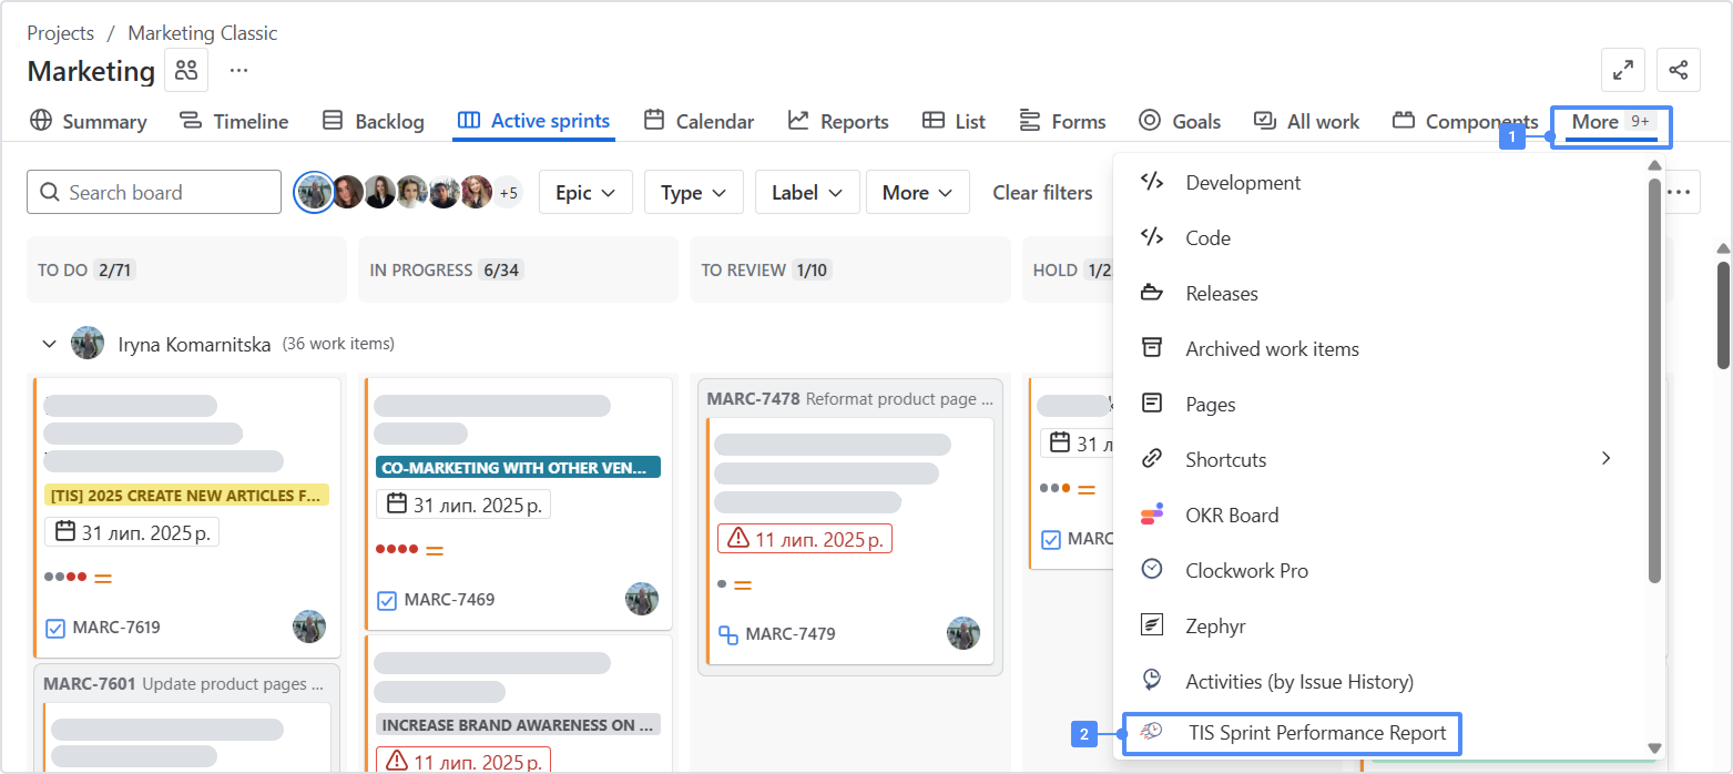Click the fullscreen expand icon
1733x774 pixels.
click(1622, 70)
